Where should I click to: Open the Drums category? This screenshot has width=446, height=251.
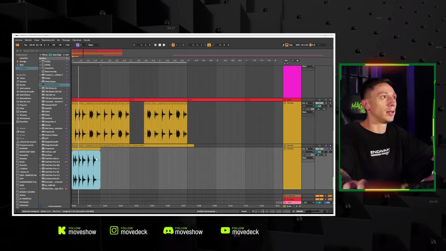click(22, 85)
